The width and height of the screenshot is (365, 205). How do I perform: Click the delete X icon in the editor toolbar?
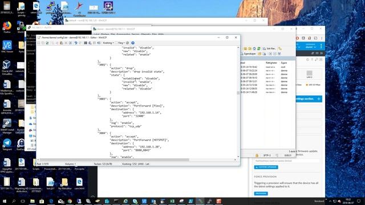coord(66,43)
